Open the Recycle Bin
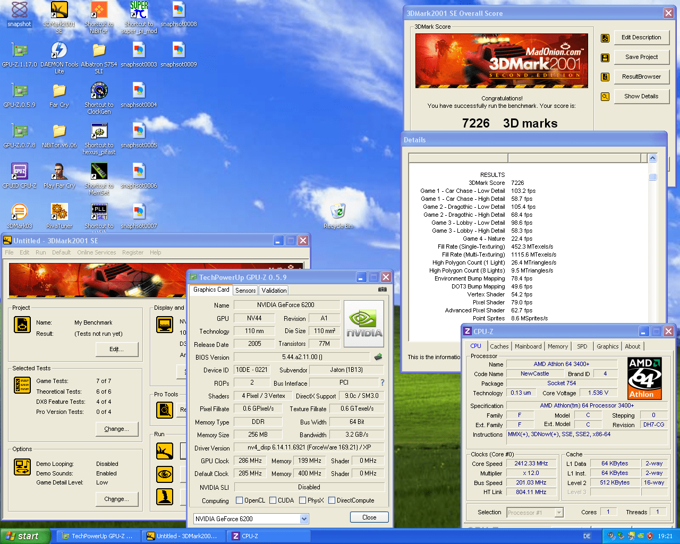 click(x=338, y=216)
